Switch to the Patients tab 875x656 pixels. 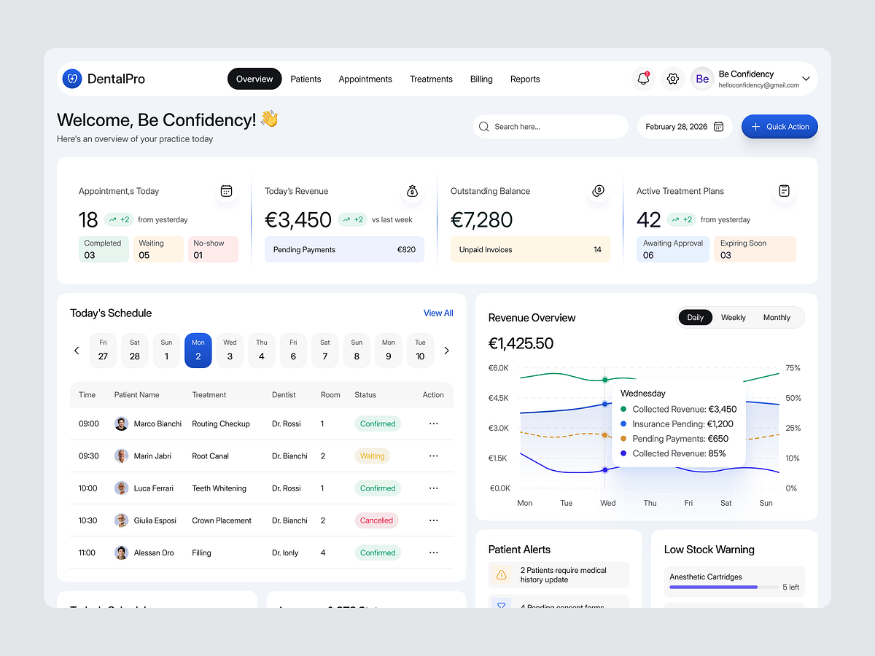306,79
